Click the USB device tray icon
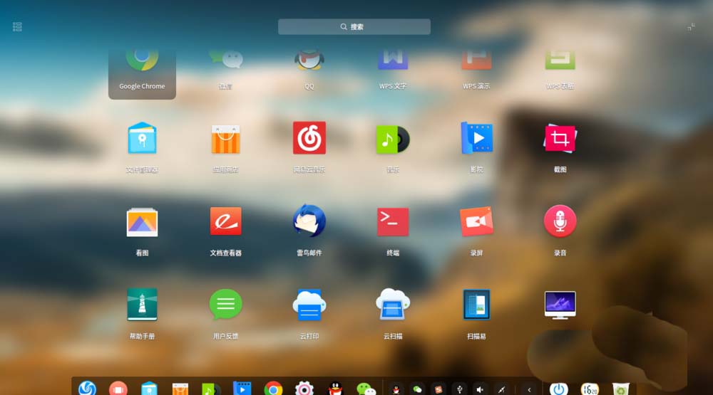This screenshot has width=713, height=395. click(460, 389)
